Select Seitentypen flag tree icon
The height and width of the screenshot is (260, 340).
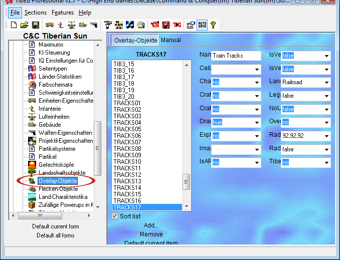click(x=32, y=69)
